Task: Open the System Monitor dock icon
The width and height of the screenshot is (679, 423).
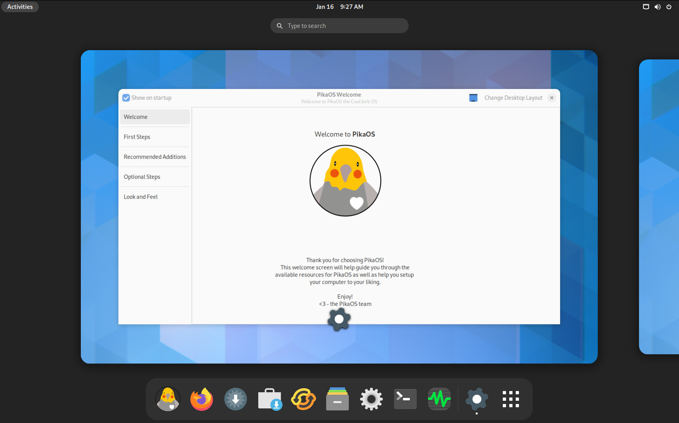Action: point(439,399)
